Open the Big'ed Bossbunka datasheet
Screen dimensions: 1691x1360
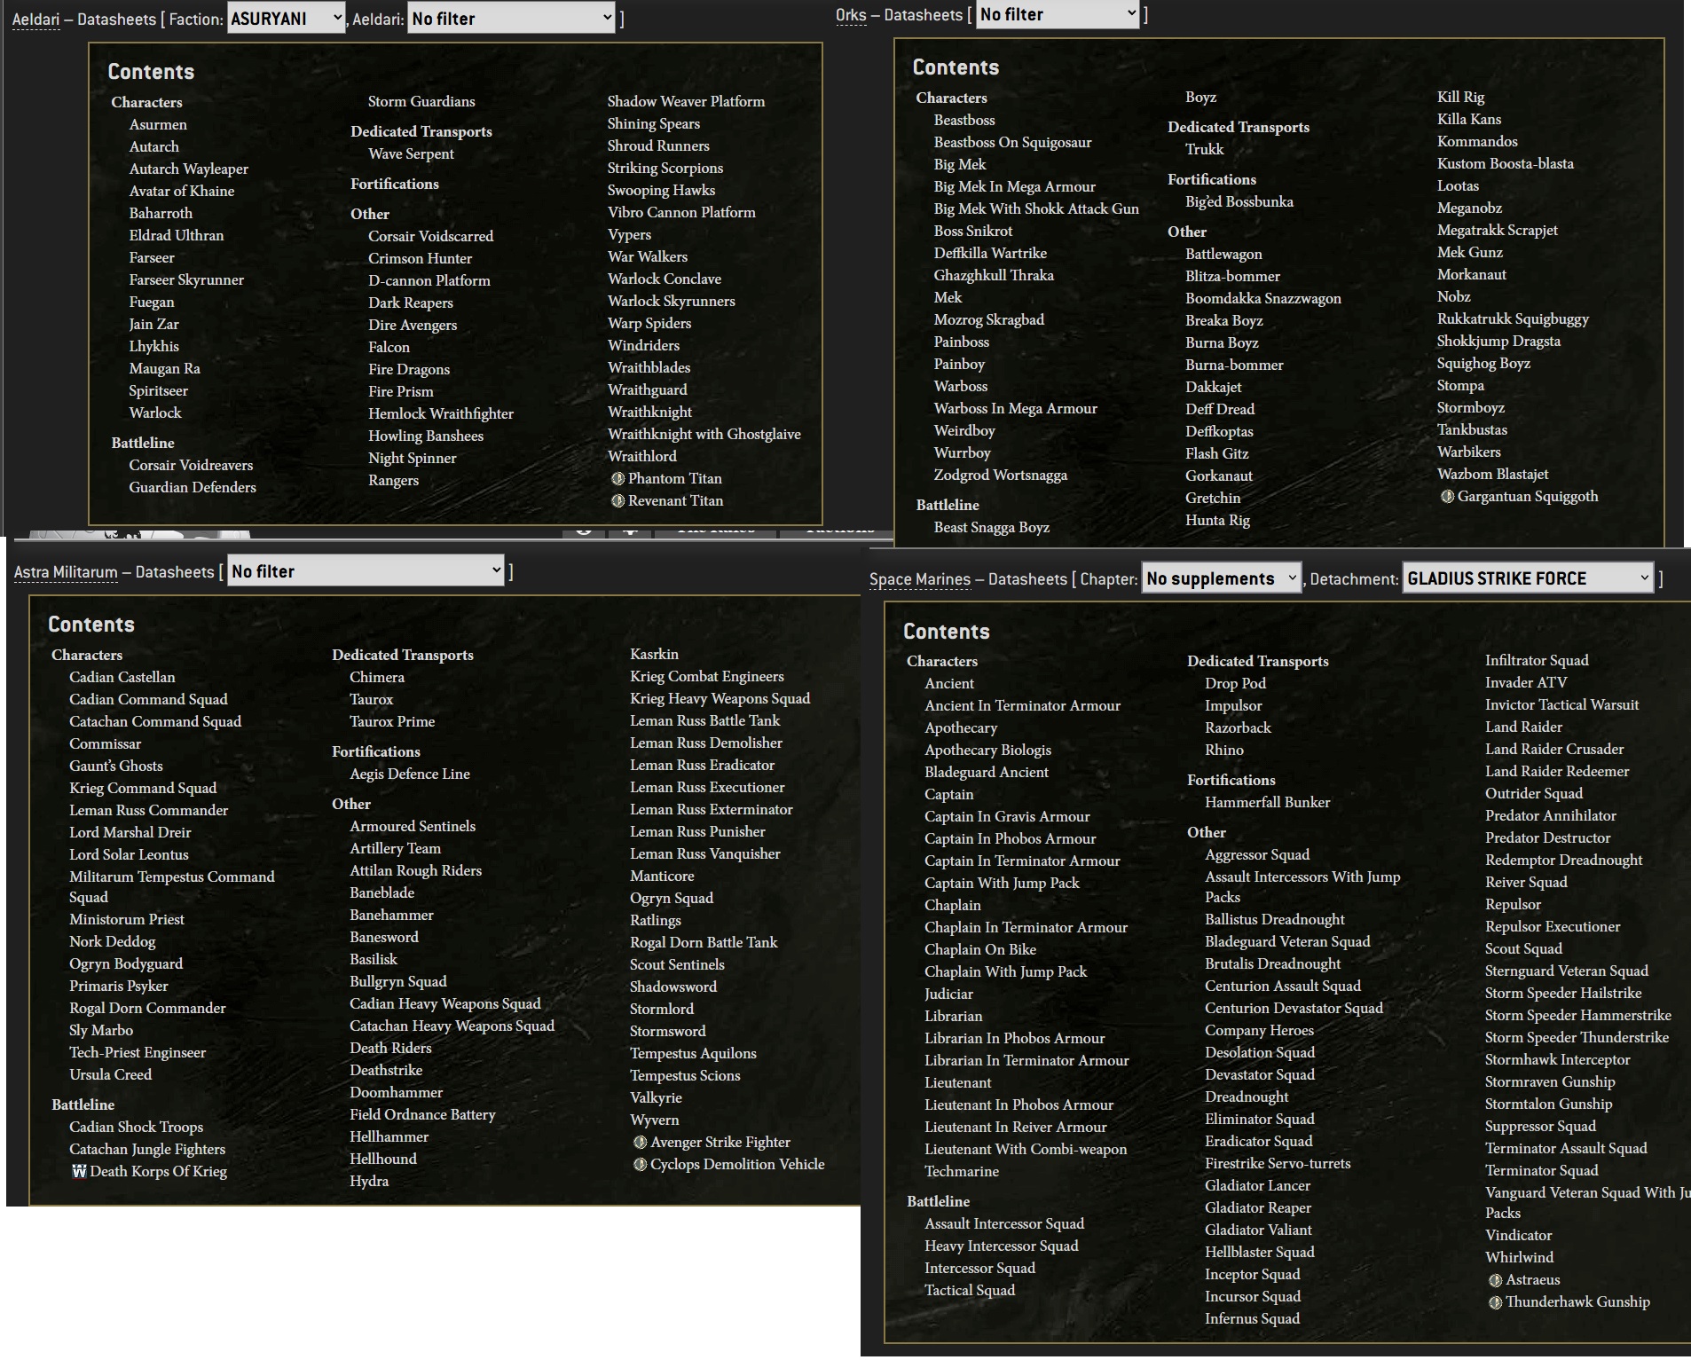coord(1239,201)
